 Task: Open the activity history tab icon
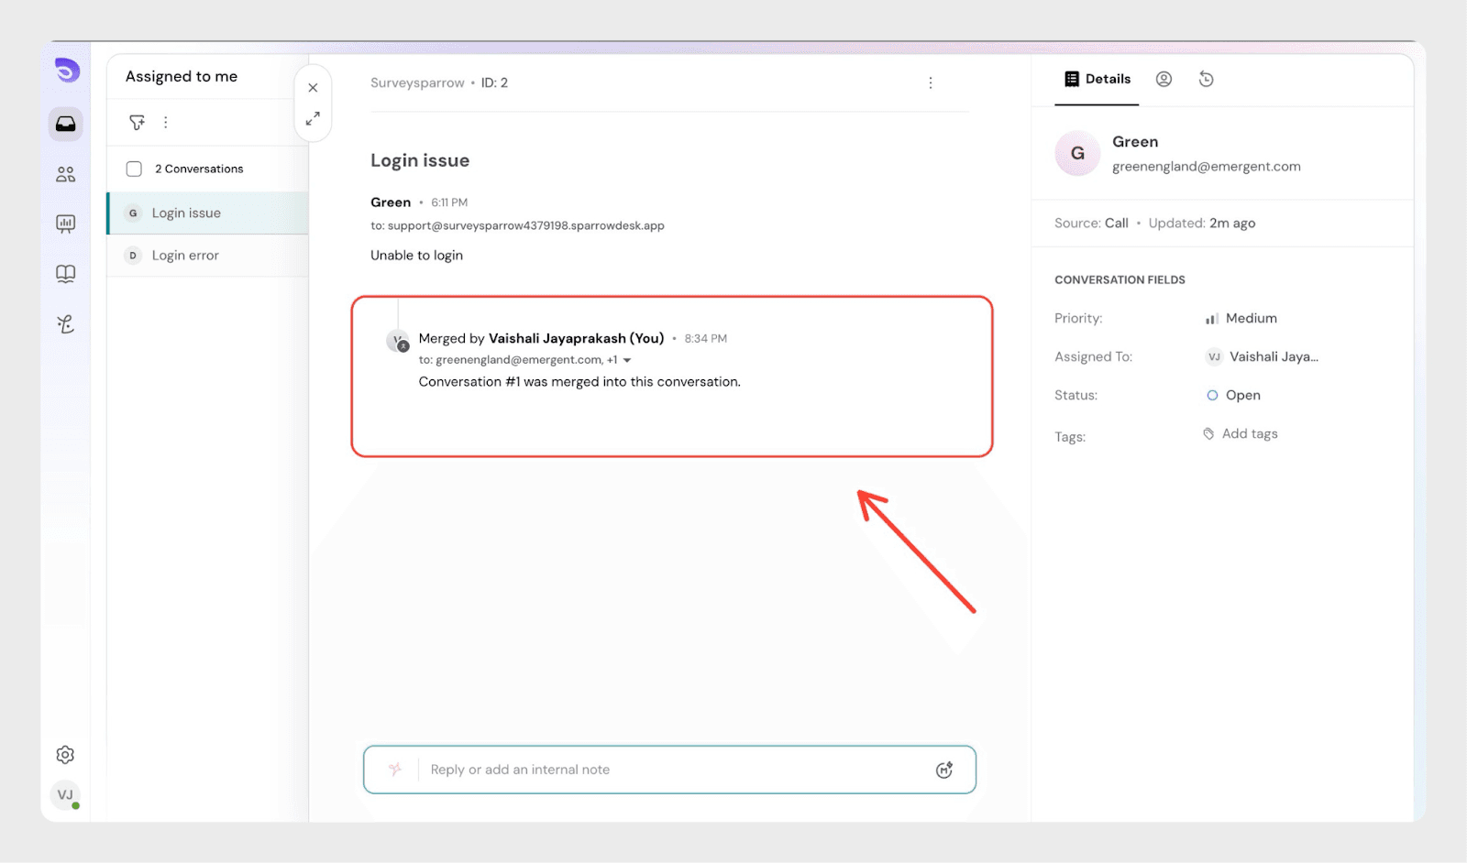[1206, 80]
